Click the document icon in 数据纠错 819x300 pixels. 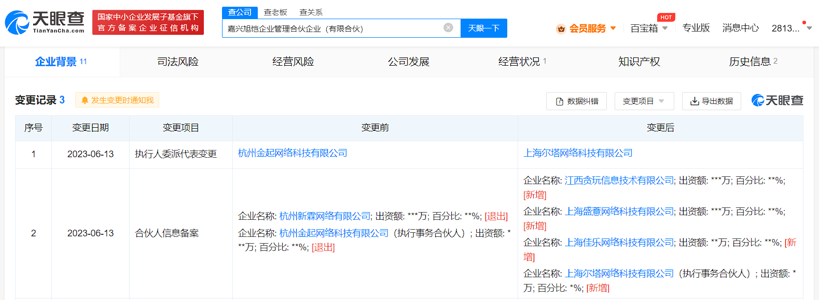click(560, 101)
